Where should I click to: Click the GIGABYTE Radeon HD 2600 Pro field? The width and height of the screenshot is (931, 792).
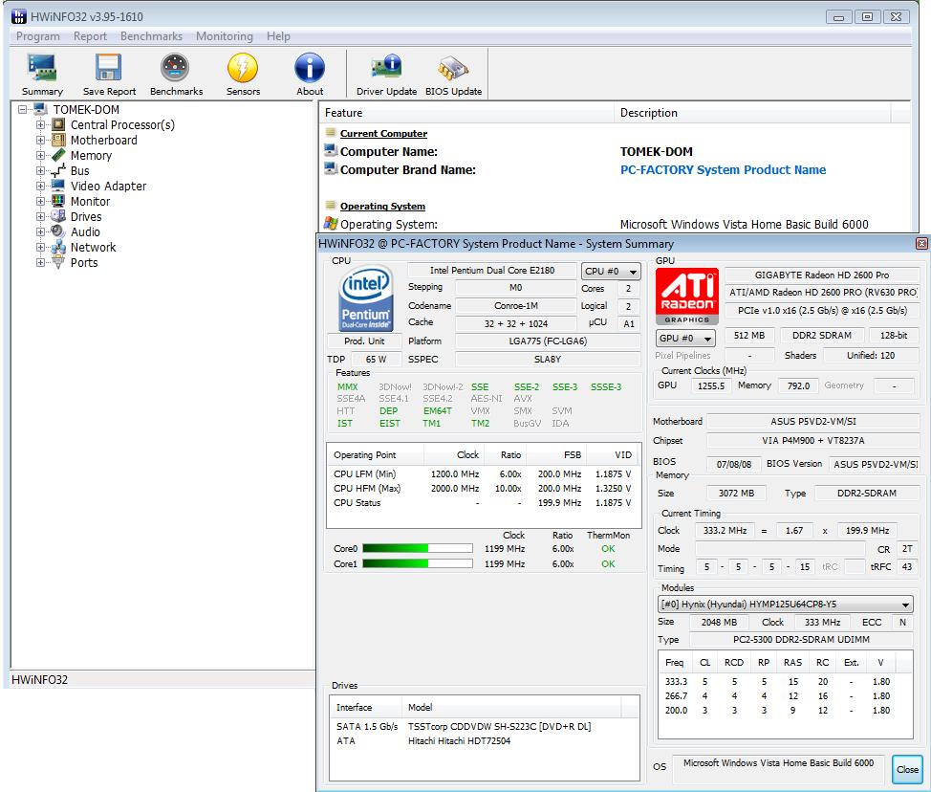tap(822, 275)
